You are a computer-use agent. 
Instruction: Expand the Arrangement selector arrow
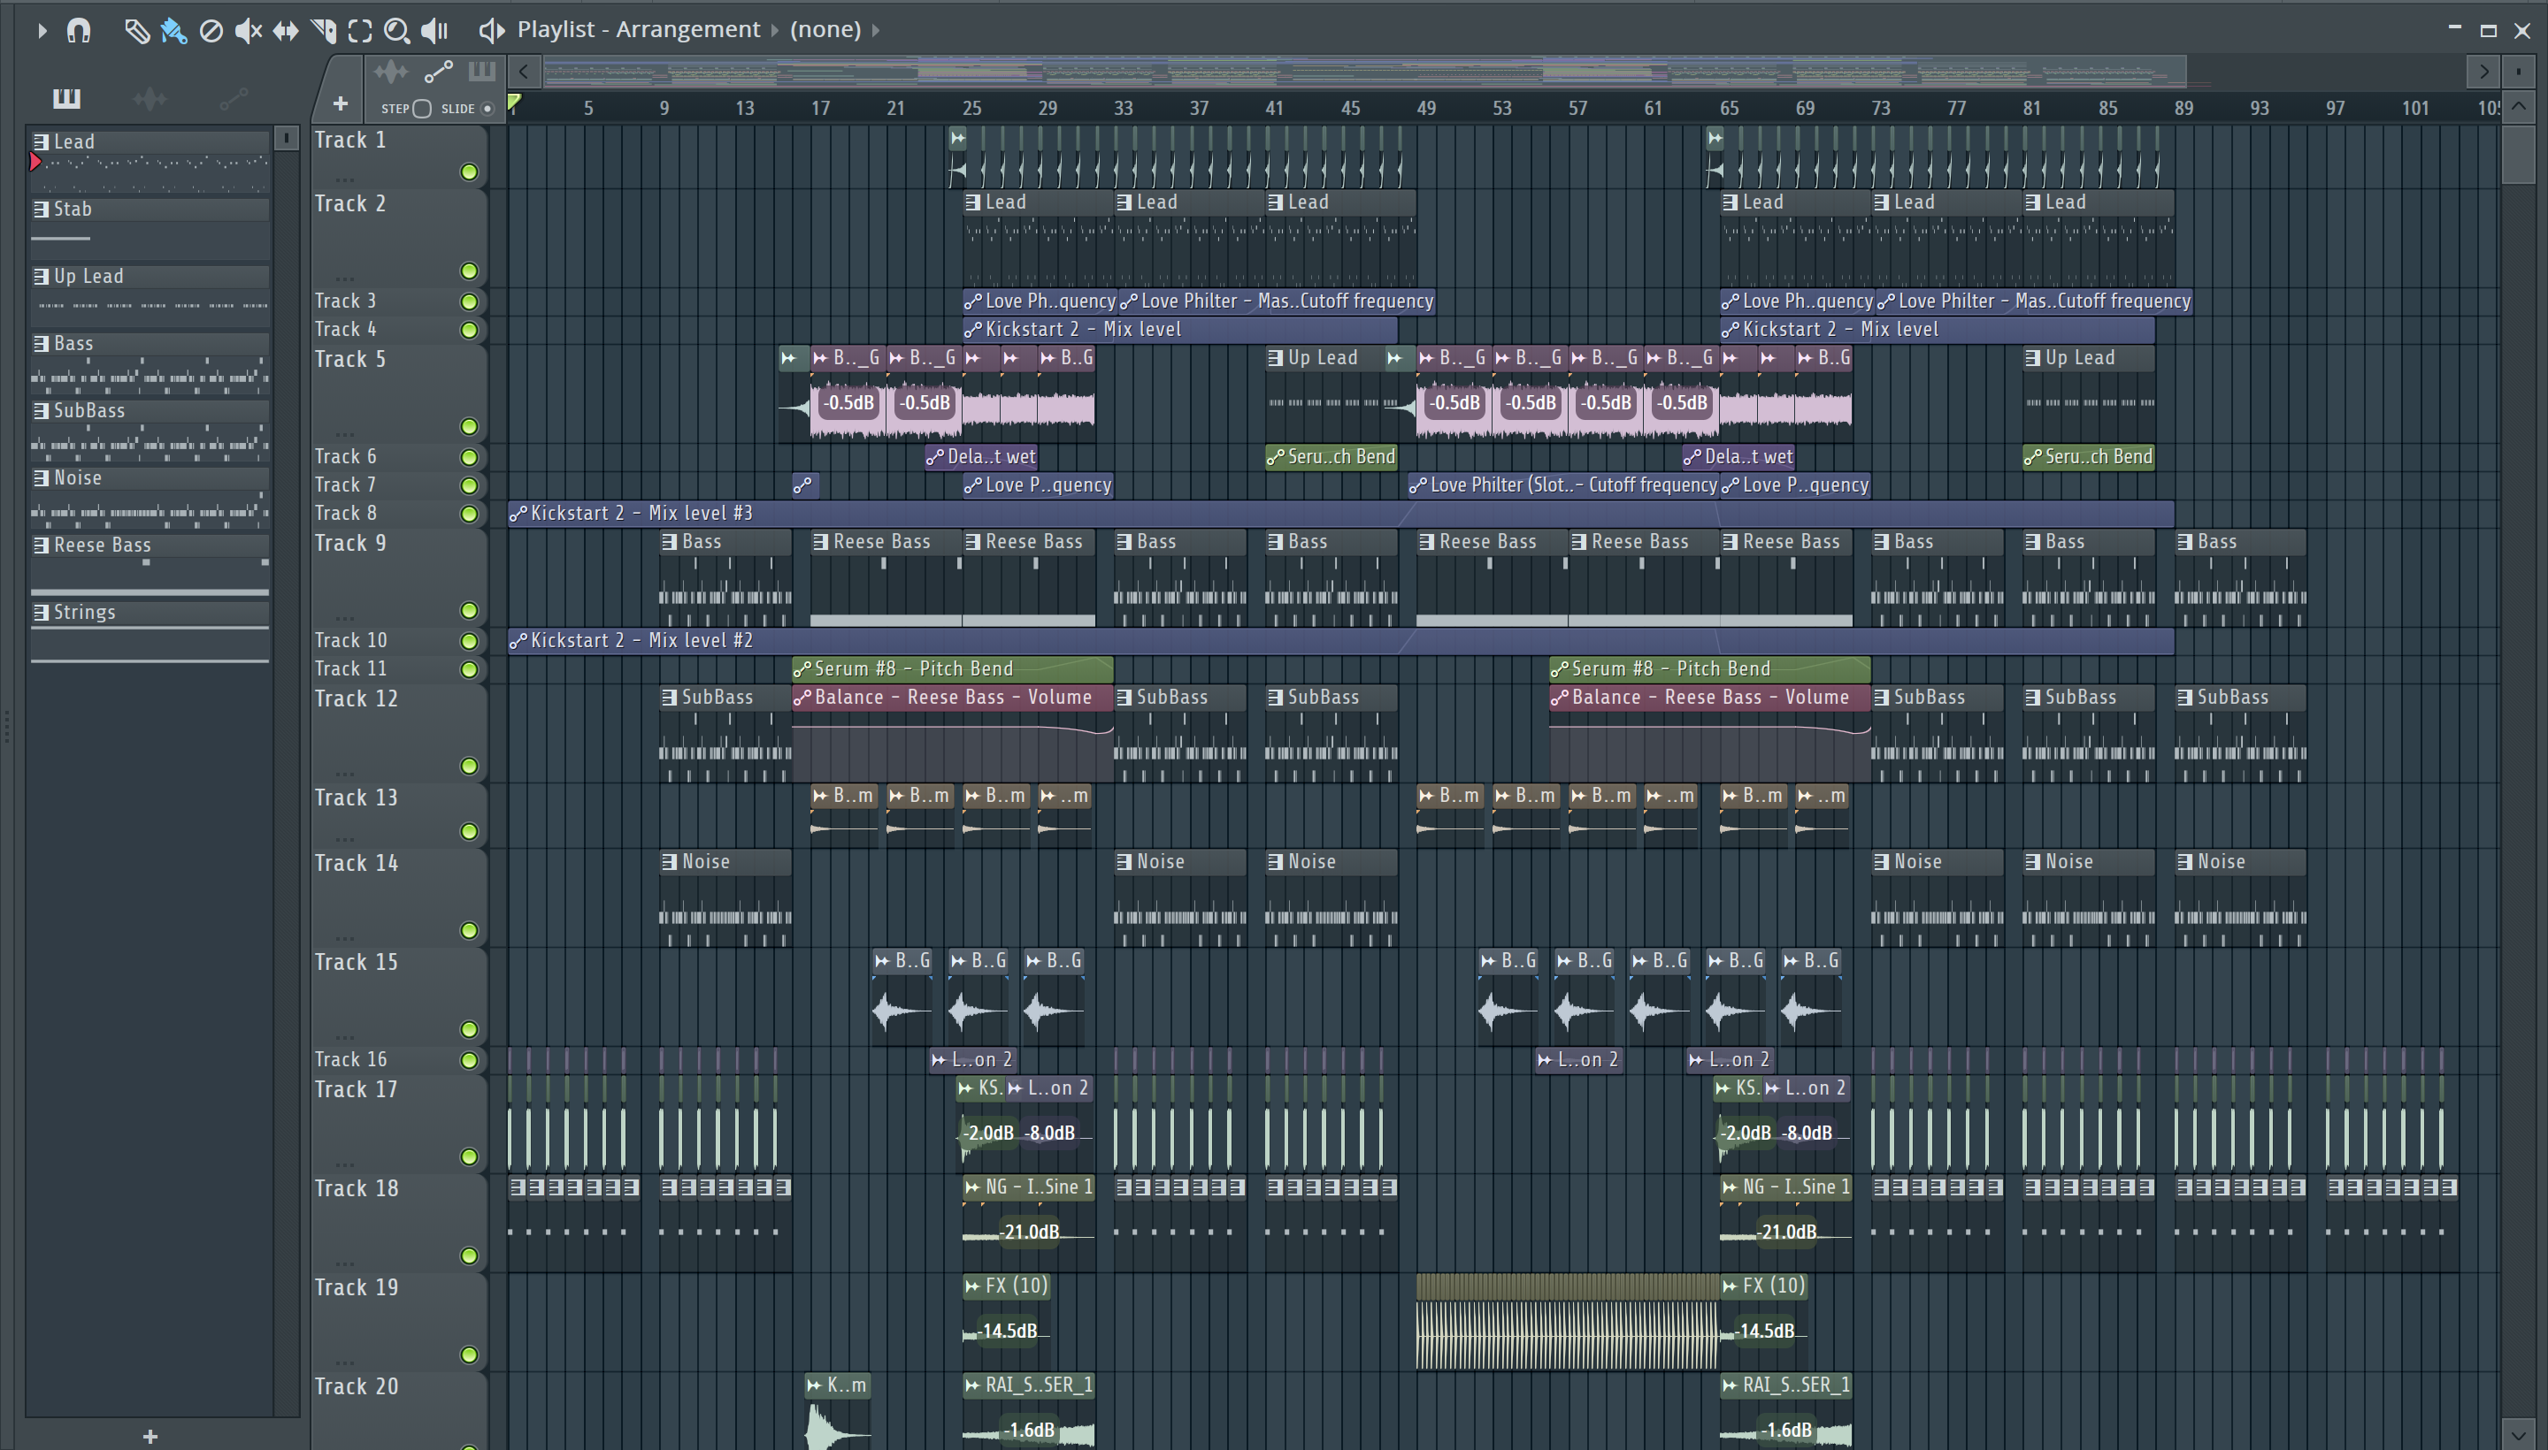pyautogui.click(x=774, y=30)
